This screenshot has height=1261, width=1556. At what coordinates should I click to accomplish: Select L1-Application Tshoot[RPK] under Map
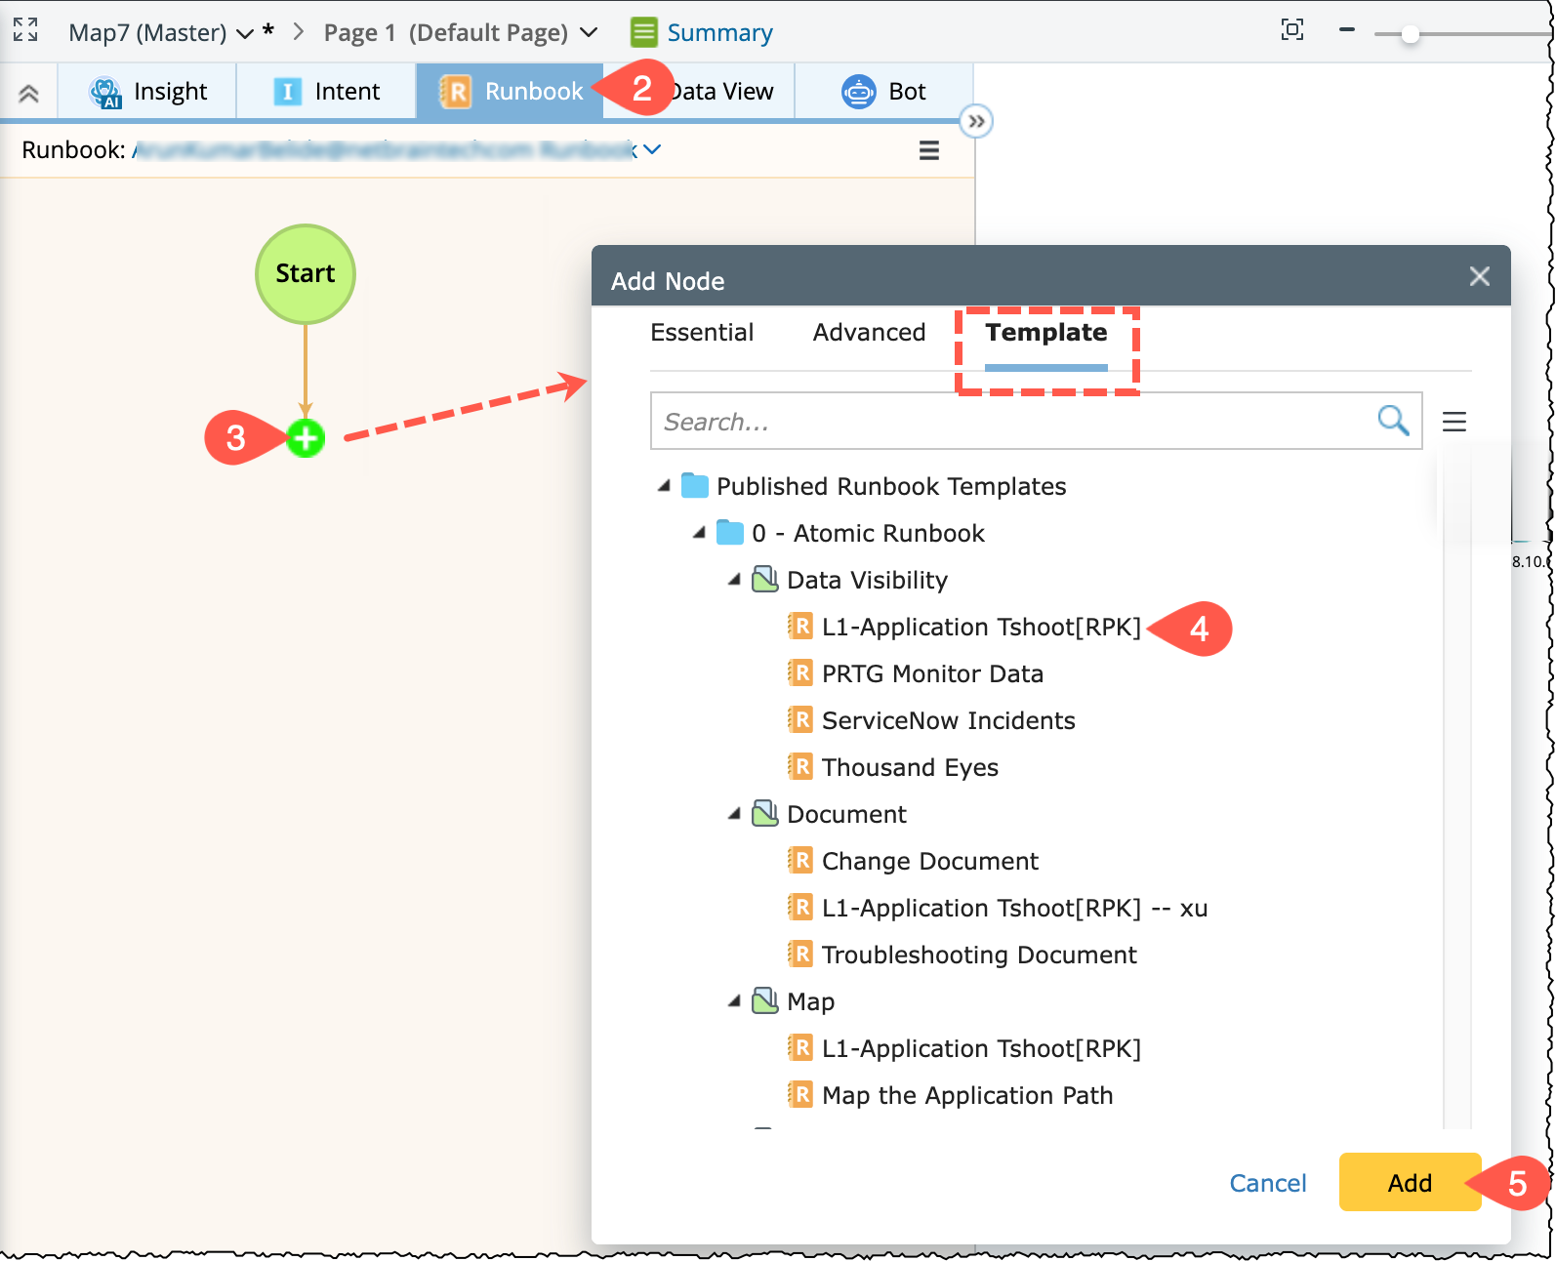981,1048
